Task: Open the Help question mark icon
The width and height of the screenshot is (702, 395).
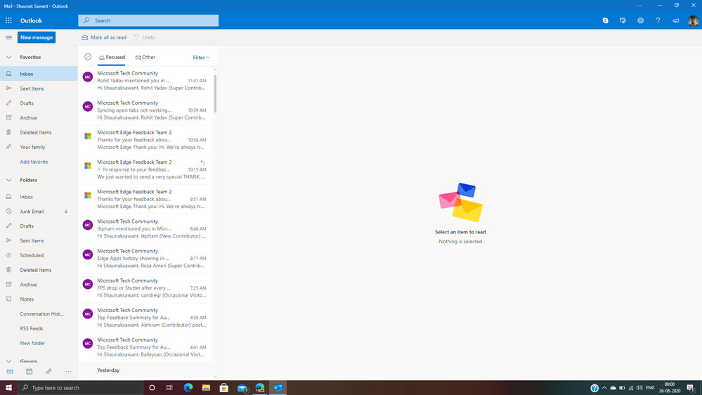Action: coord(658,20)
